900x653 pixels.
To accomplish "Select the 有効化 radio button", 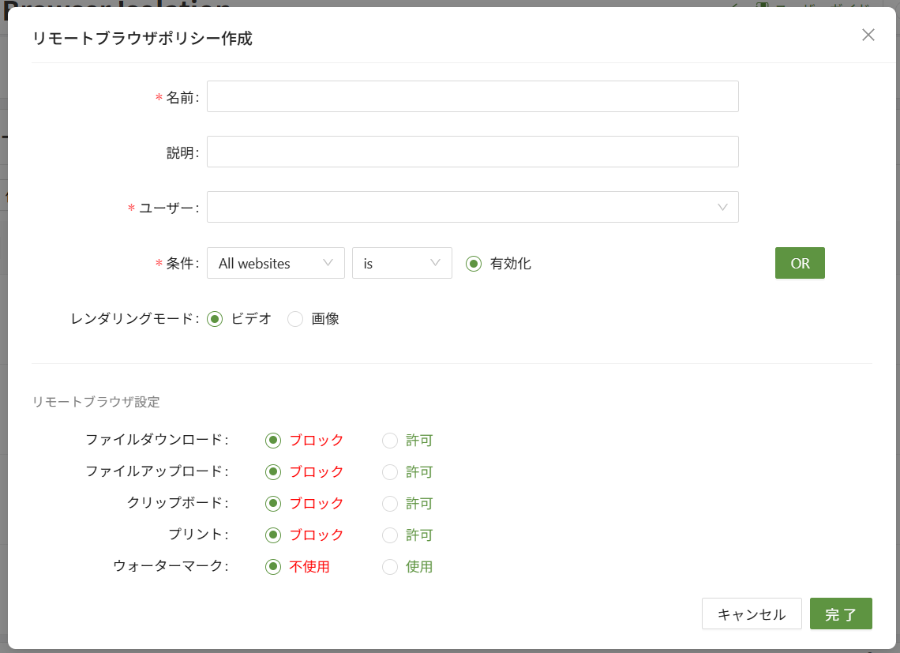I will pos(474,264).
